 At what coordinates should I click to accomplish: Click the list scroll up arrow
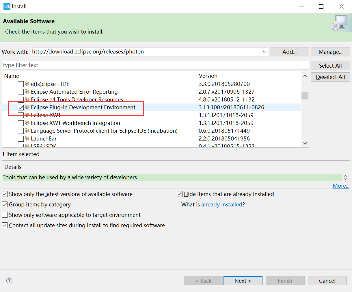click(x=305, y=76)
